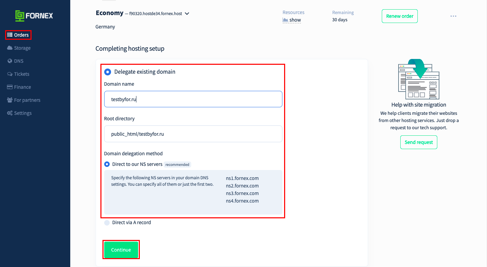This screenshot has height=267, width=487.
Task: Click the DNS globe icon
Action: 10,61
